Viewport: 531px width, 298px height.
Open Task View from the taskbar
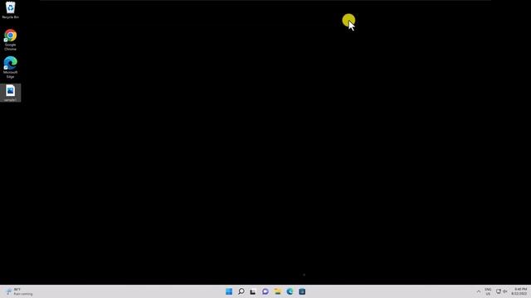pos(253,291)
